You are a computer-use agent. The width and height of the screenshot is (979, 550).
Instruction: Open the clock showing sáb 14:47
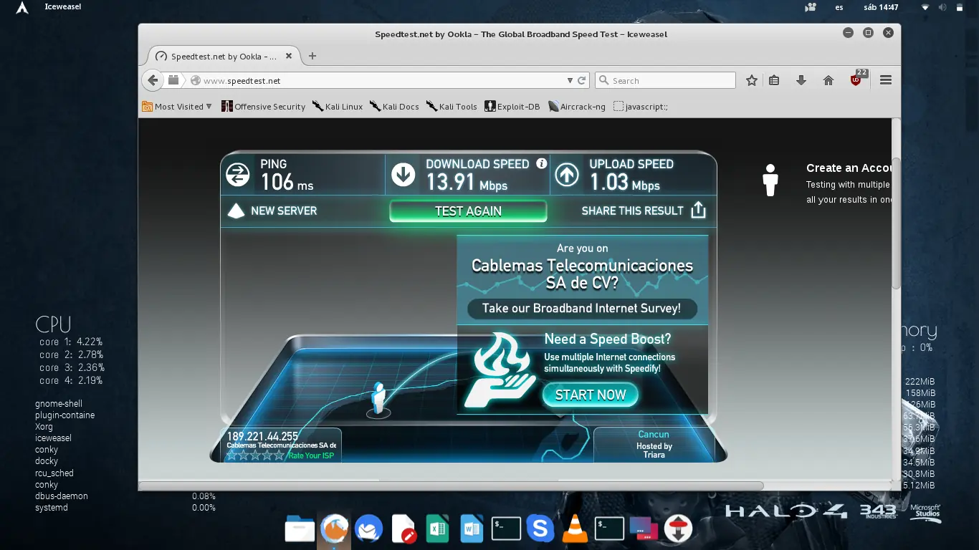tap(882, 7)
